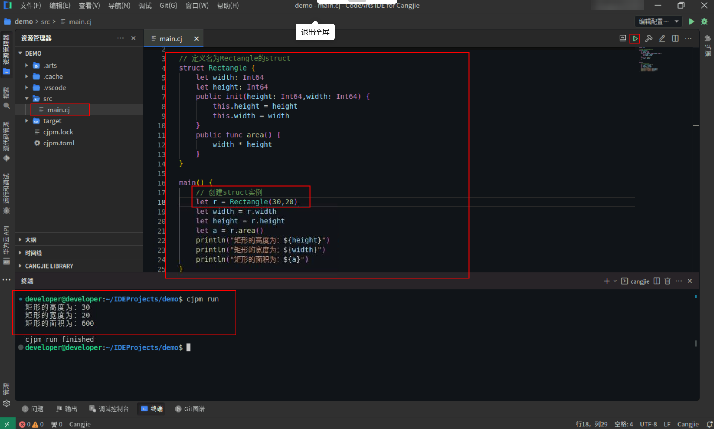The width and height of the screenshot is (714, 429).
Task: Open the terminal launch profile dropdown
Action: (x=615, y=281)
